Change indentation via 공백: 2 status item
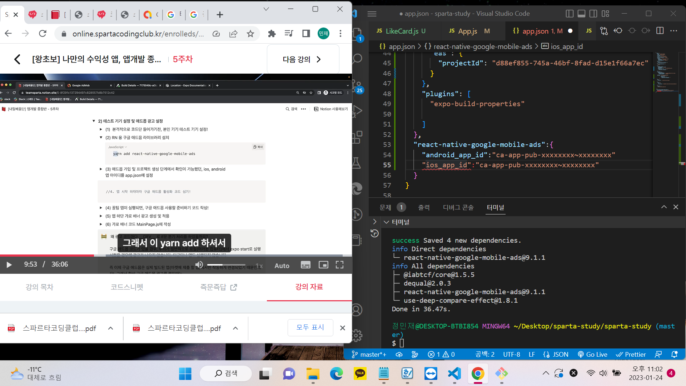This screenshot has width=686, height=386. (x=485, y=354)
